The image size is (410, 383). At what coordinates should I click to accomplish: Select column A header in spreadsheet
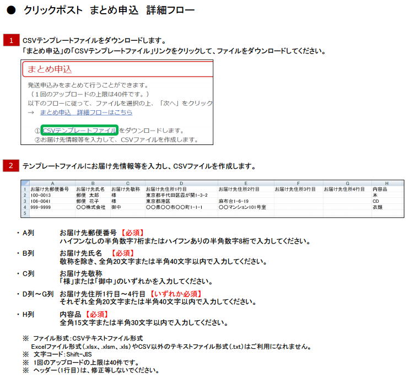pyautogui.click(x=52, y=184)
